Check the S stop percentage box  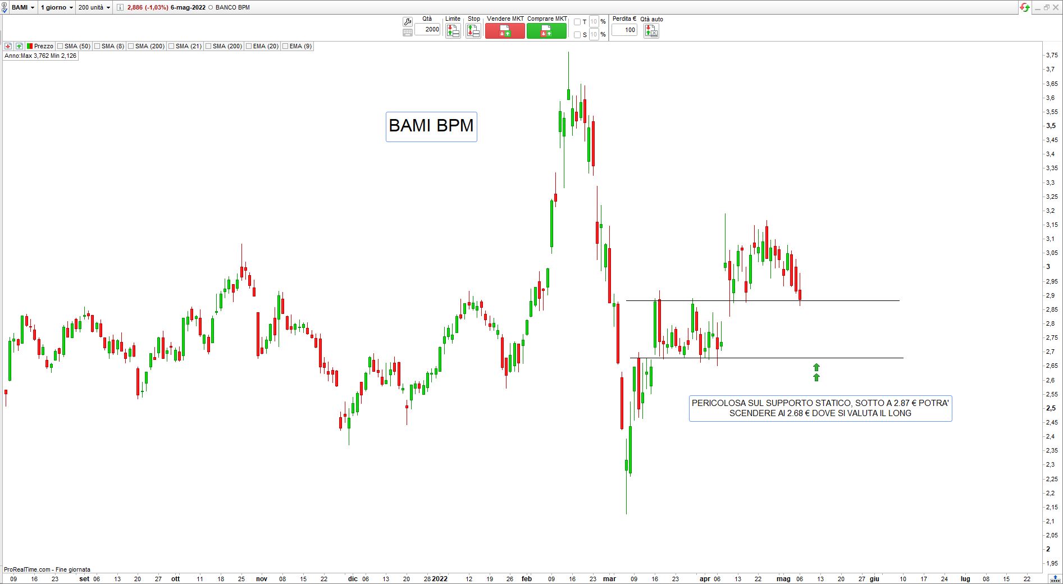(577, 35)
